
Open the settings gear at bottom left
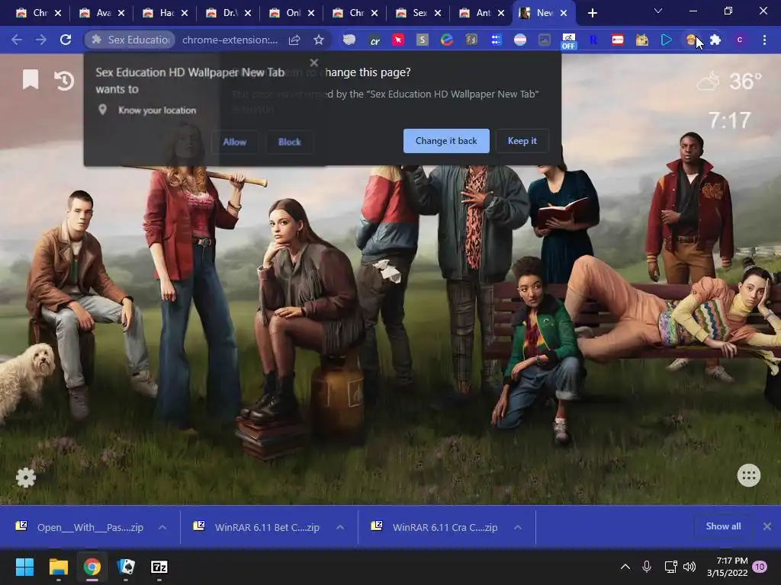[x=26, y=478]
